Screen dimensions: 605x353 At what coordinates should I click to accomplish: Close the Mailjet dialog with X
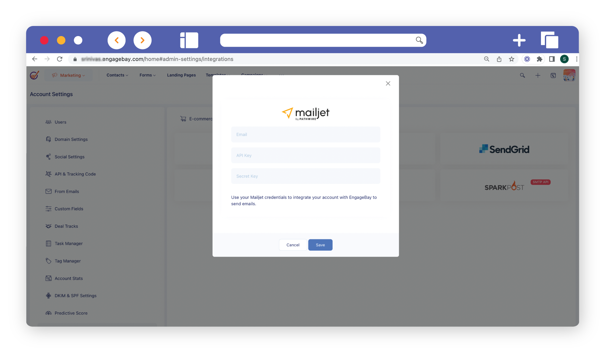point(388,83)
